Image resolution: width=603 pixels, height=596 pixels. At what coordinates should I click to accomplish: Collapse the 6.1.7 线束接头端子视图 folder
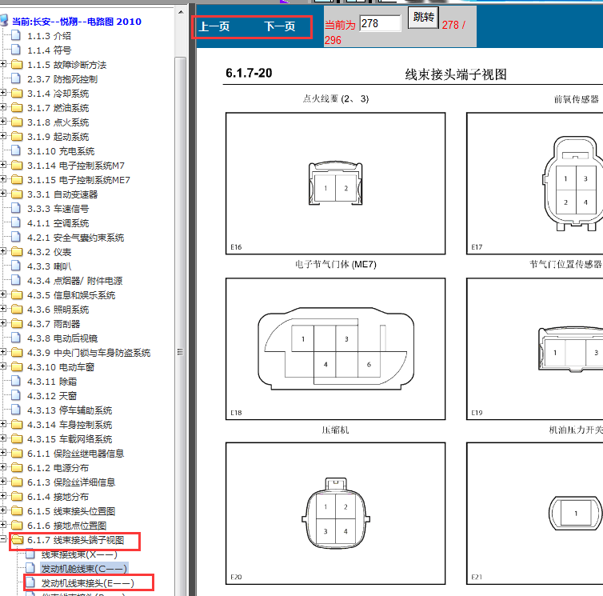pos(3,539)
